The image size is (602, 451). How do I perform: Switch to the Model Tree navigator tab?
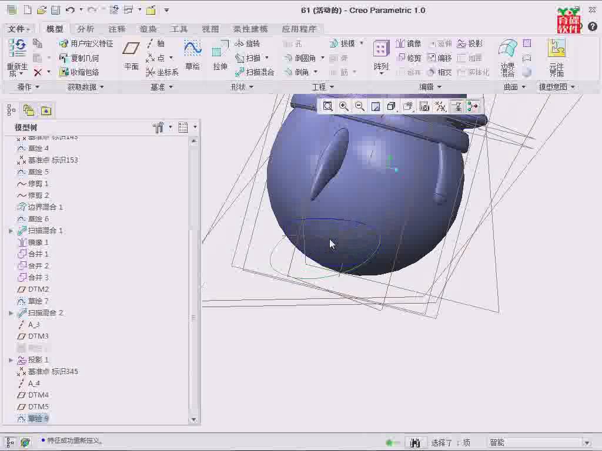(x=11, y=111)
